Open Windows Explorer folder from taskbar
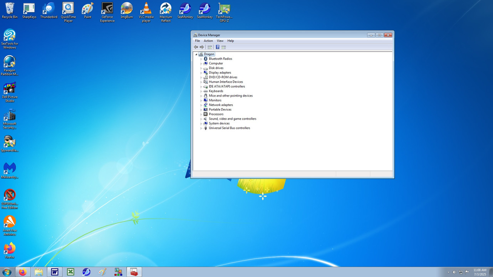Image resolution: width=493 pixels, height=277 pixels. 39,272
